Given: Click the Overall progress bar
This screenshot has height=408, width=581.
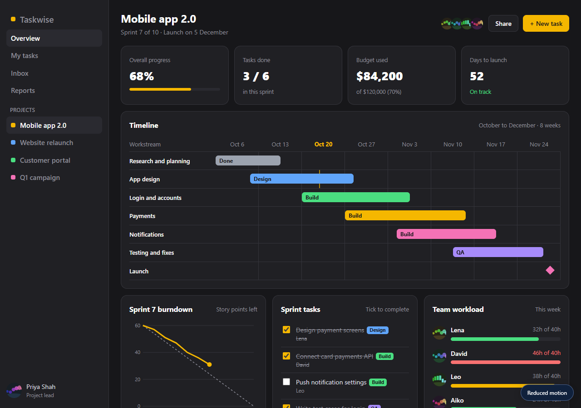Looking at the screenshot, I should pyautogui.click(x=175, y=89).
